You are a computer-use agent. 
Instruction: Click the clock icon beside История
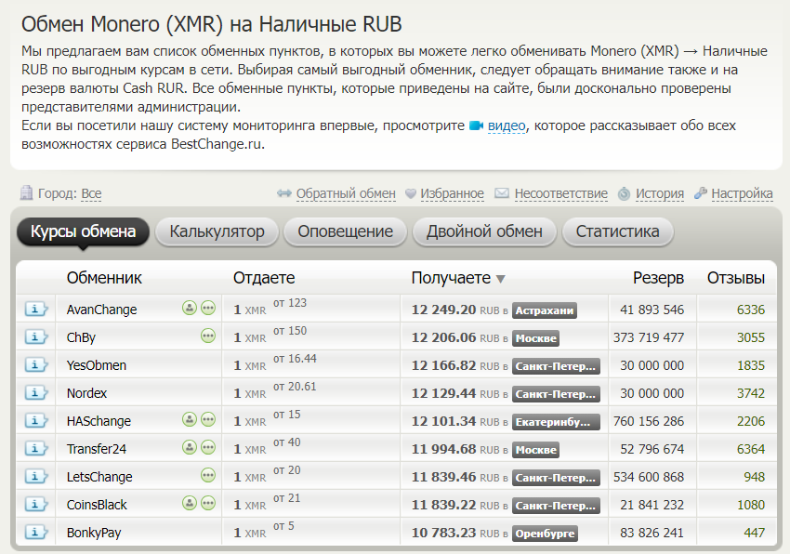point(624,193)
